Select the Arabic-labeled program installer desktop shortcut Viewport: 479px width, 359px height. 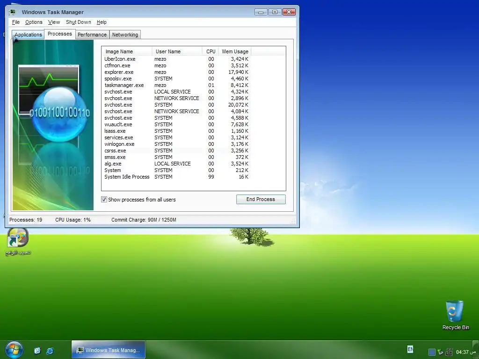[18, 242]
